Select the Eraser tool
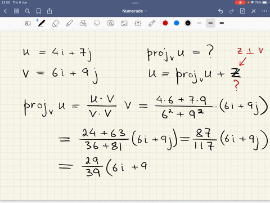270x203 pixels. (55, 23)
